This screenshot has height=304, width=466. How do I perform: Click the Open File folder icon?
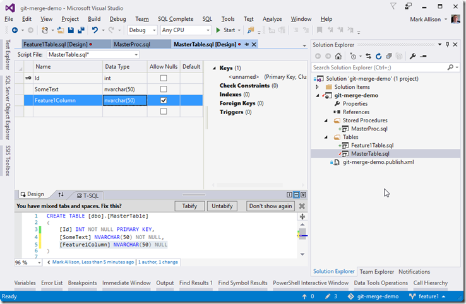tap(61, 30)
